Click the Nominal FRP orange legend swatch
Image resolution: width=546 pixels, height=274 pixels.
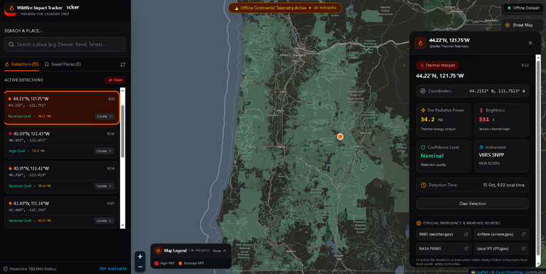(180, 264)
